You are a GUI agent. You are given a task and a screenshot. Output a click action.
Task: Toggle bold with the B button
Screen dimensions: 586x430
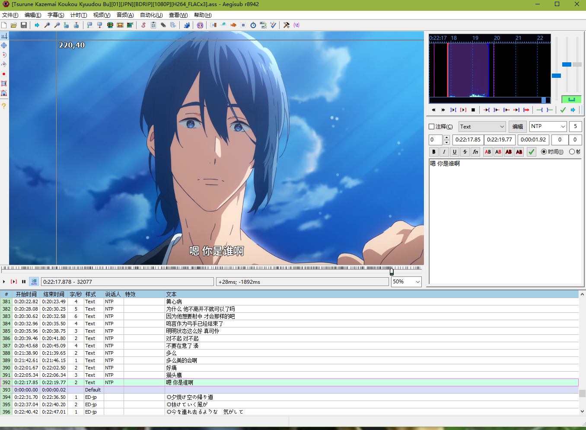click(434, 152)
